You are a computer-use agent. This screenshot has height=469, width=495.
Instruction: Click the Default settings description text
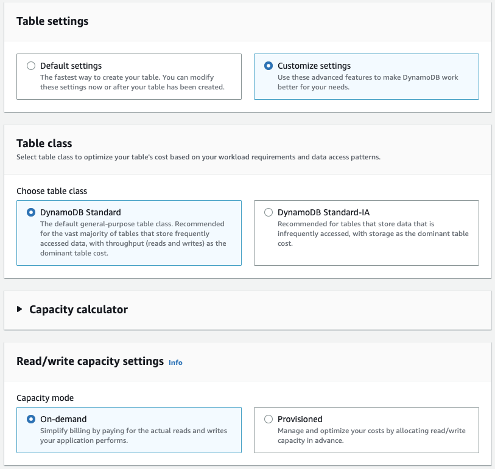pyautogui.click(x=132, y=82)
